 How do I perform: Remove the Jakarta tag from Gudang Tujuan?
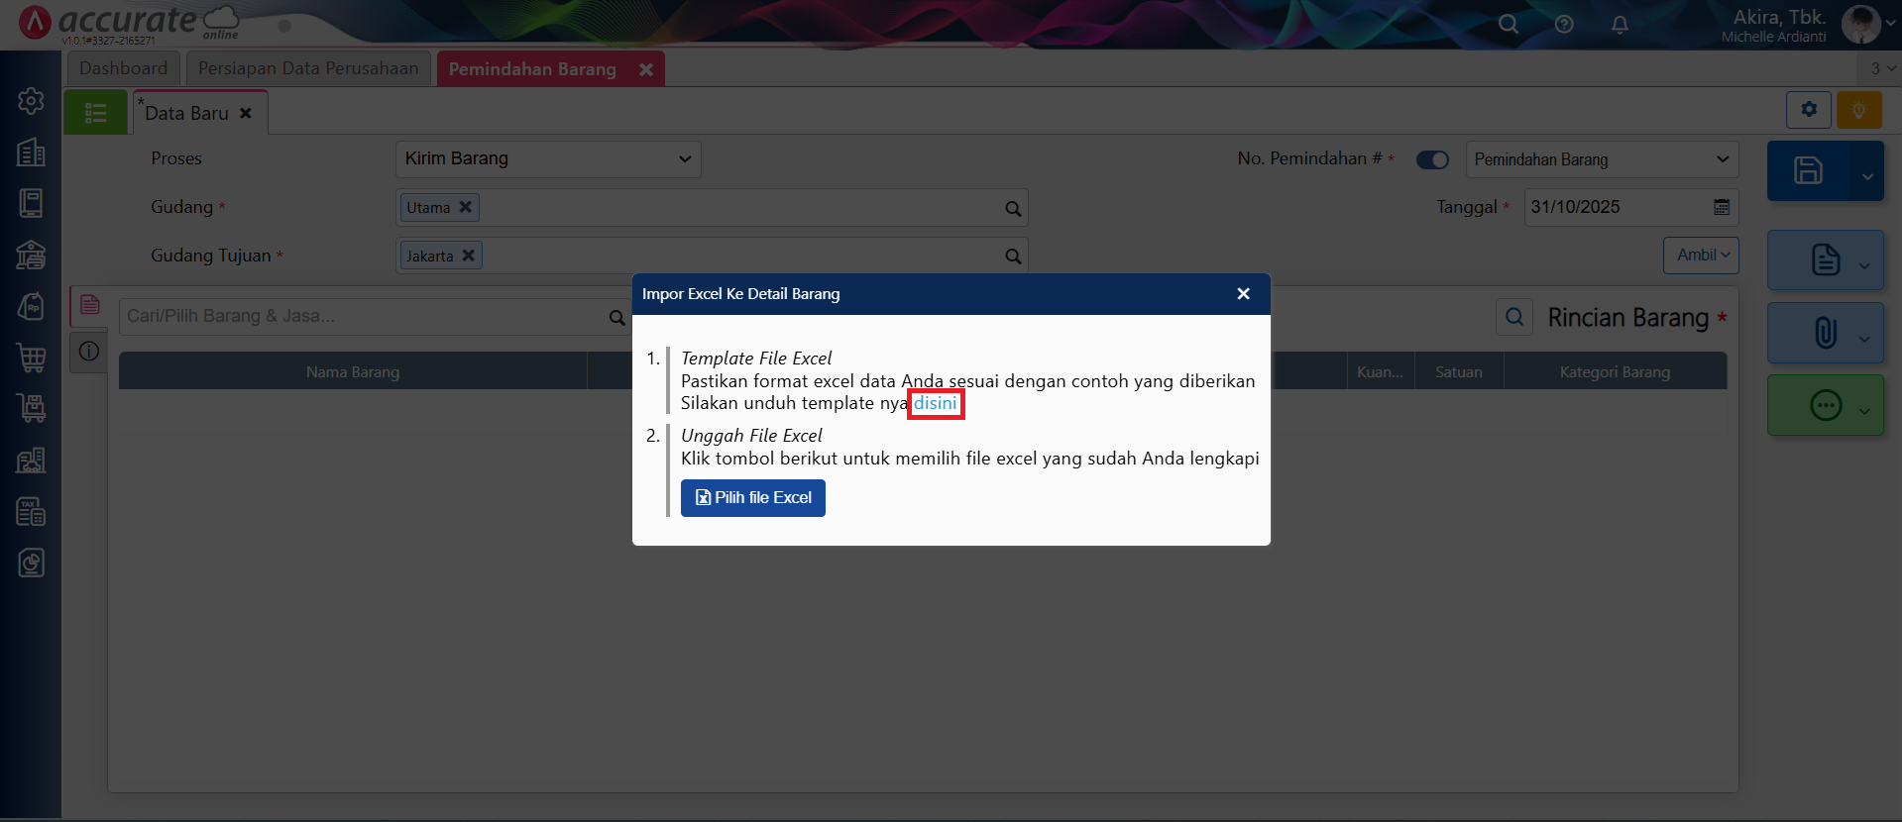[468, 256]
